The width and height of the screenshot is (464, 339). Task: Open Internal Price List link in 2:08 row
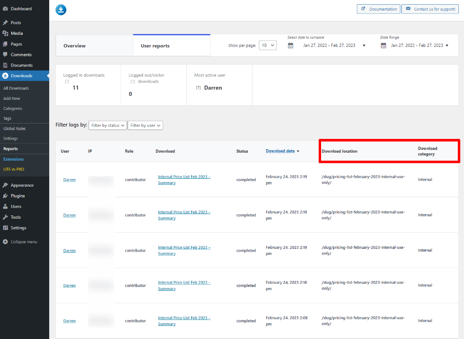pos(184,321)
